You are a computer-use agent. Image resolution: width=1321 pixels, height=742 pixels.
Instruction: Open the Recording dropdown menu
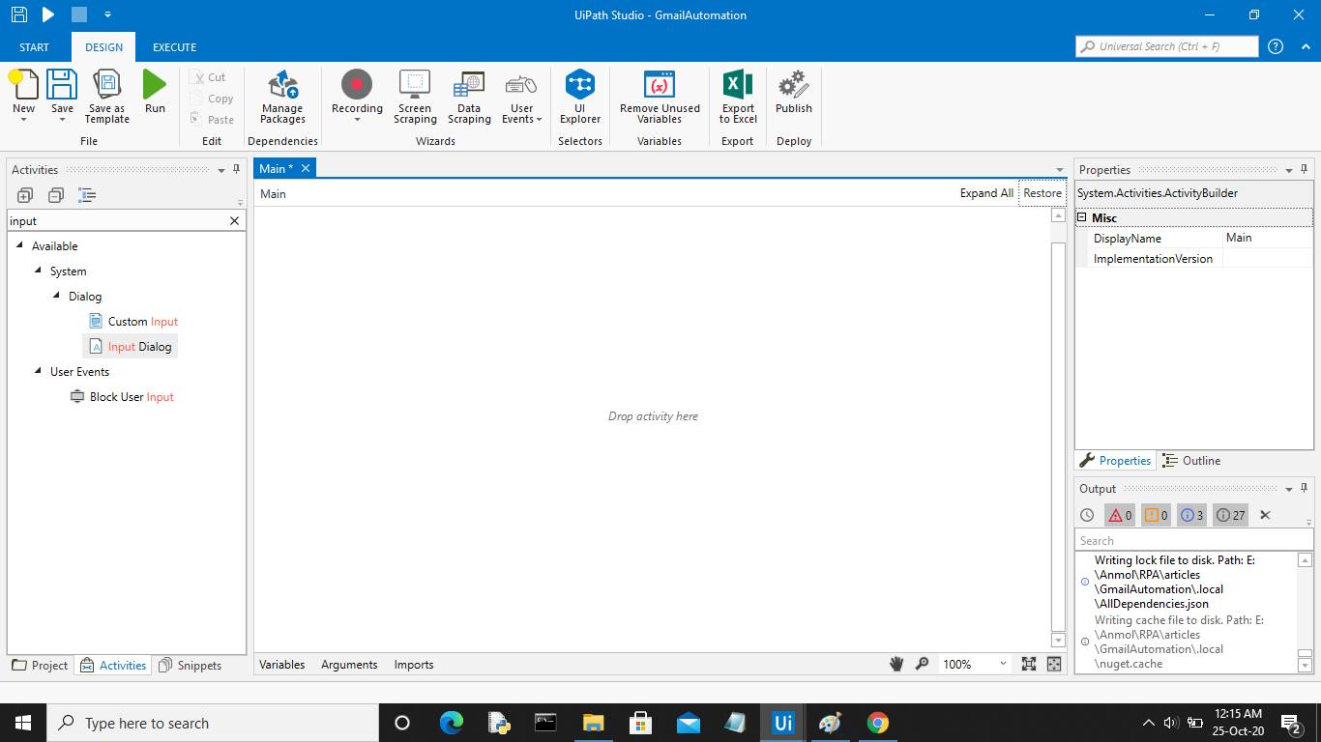357,120
